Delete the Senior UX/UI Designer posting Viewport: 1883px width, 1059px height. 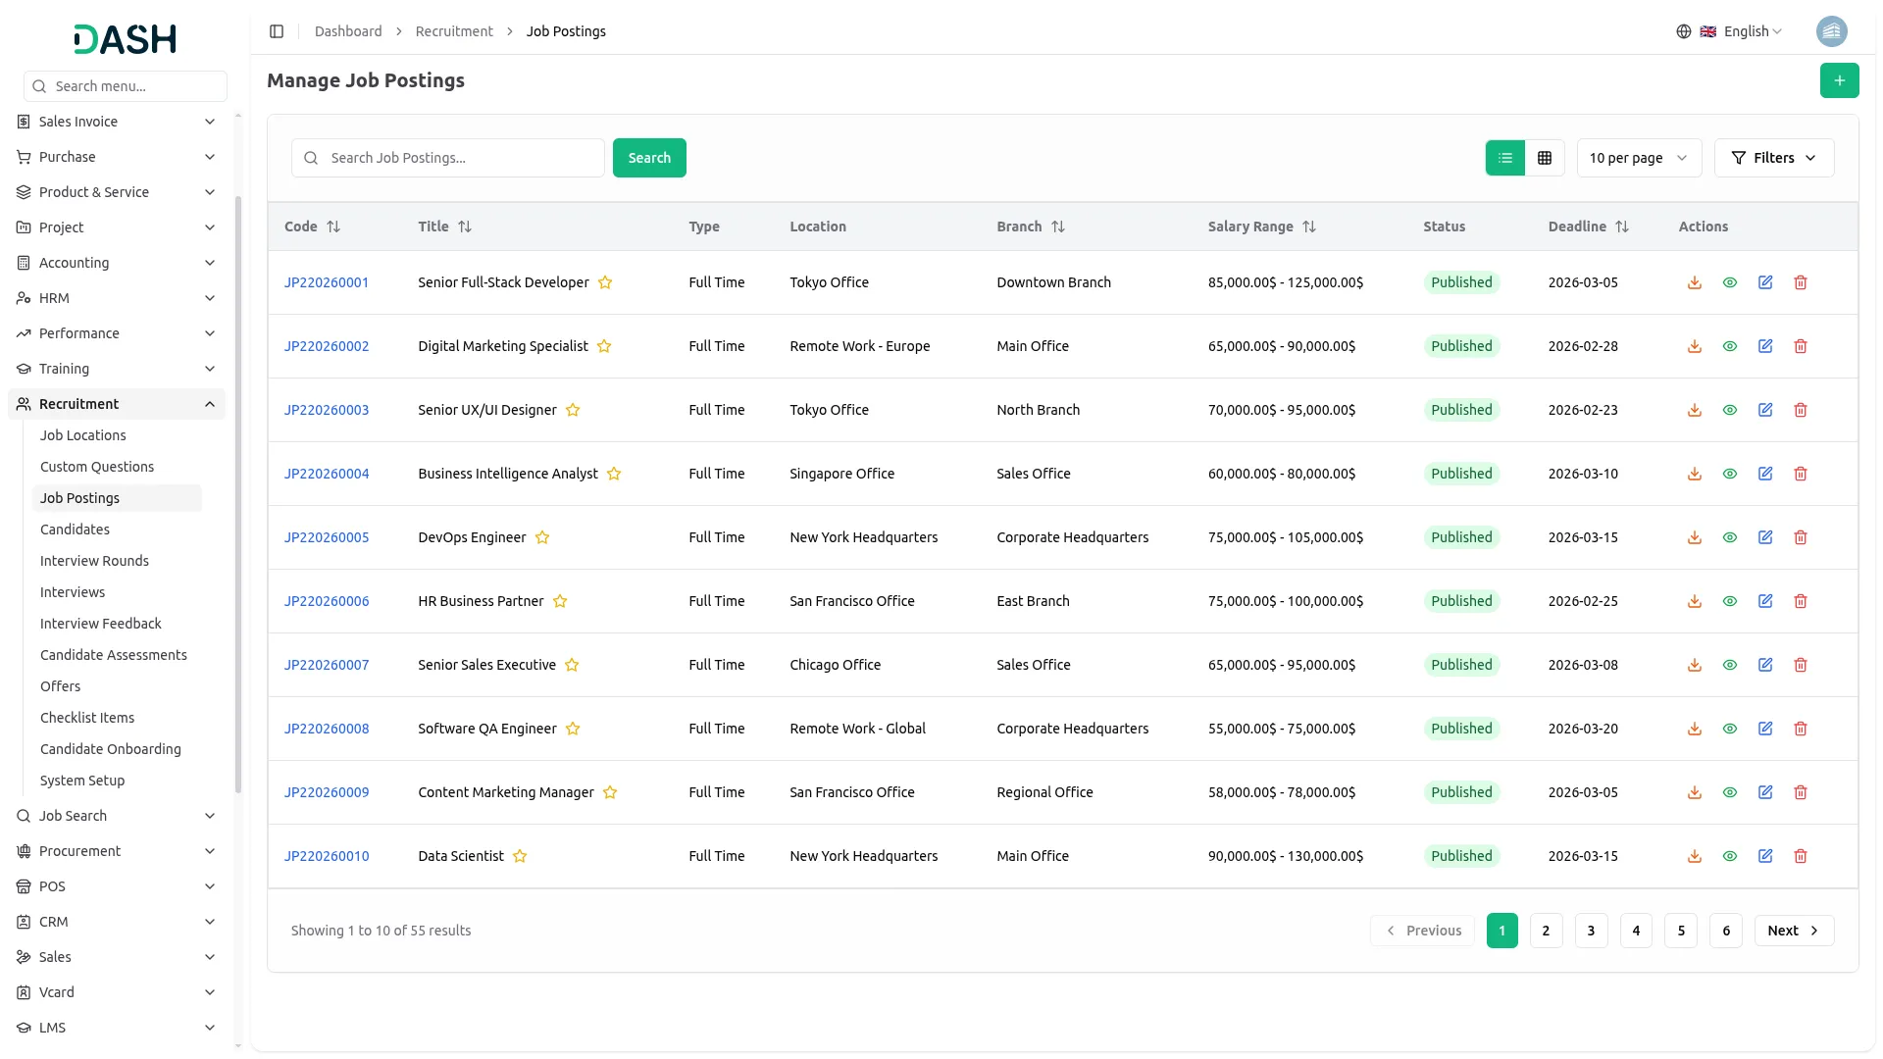[1800, 410]
